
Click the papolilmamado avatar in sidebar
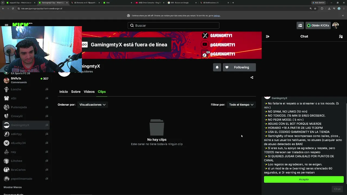(7, 179)
